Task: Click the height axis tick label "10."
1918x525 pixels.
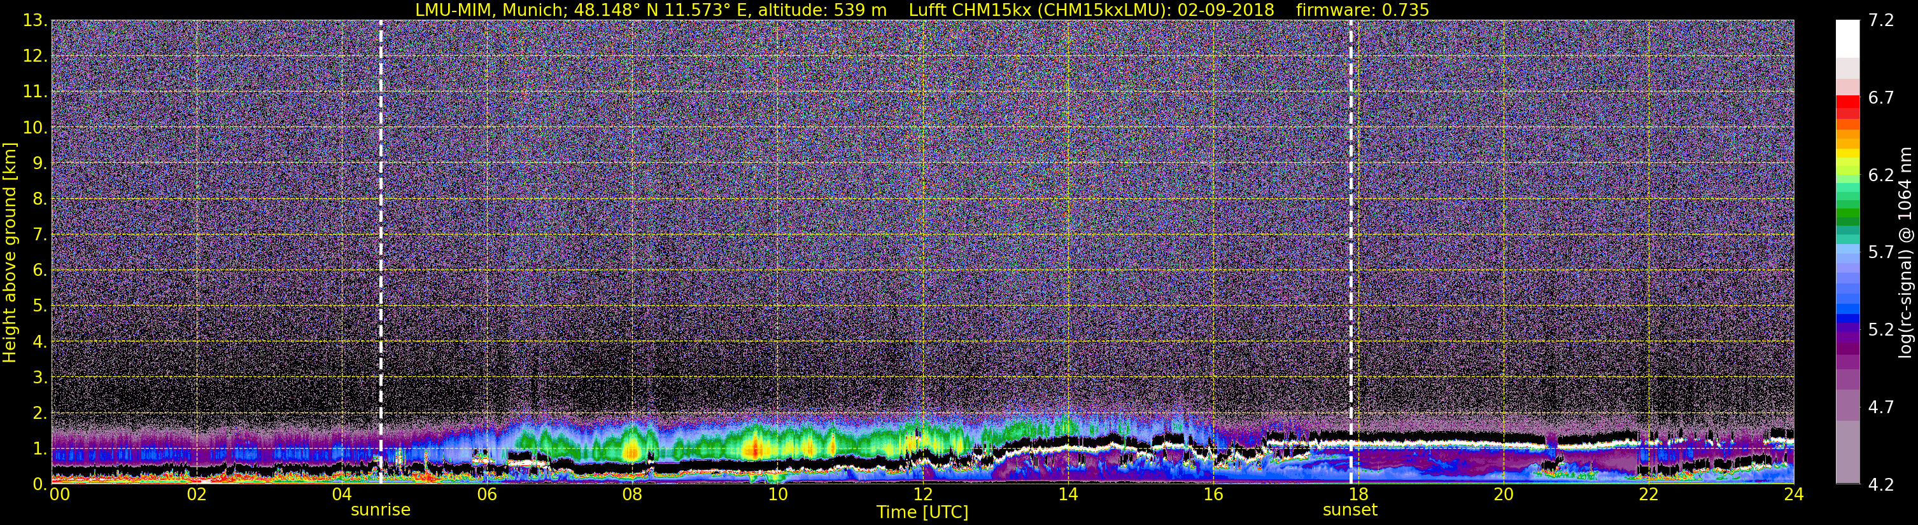Action: (x=35, y=128)
